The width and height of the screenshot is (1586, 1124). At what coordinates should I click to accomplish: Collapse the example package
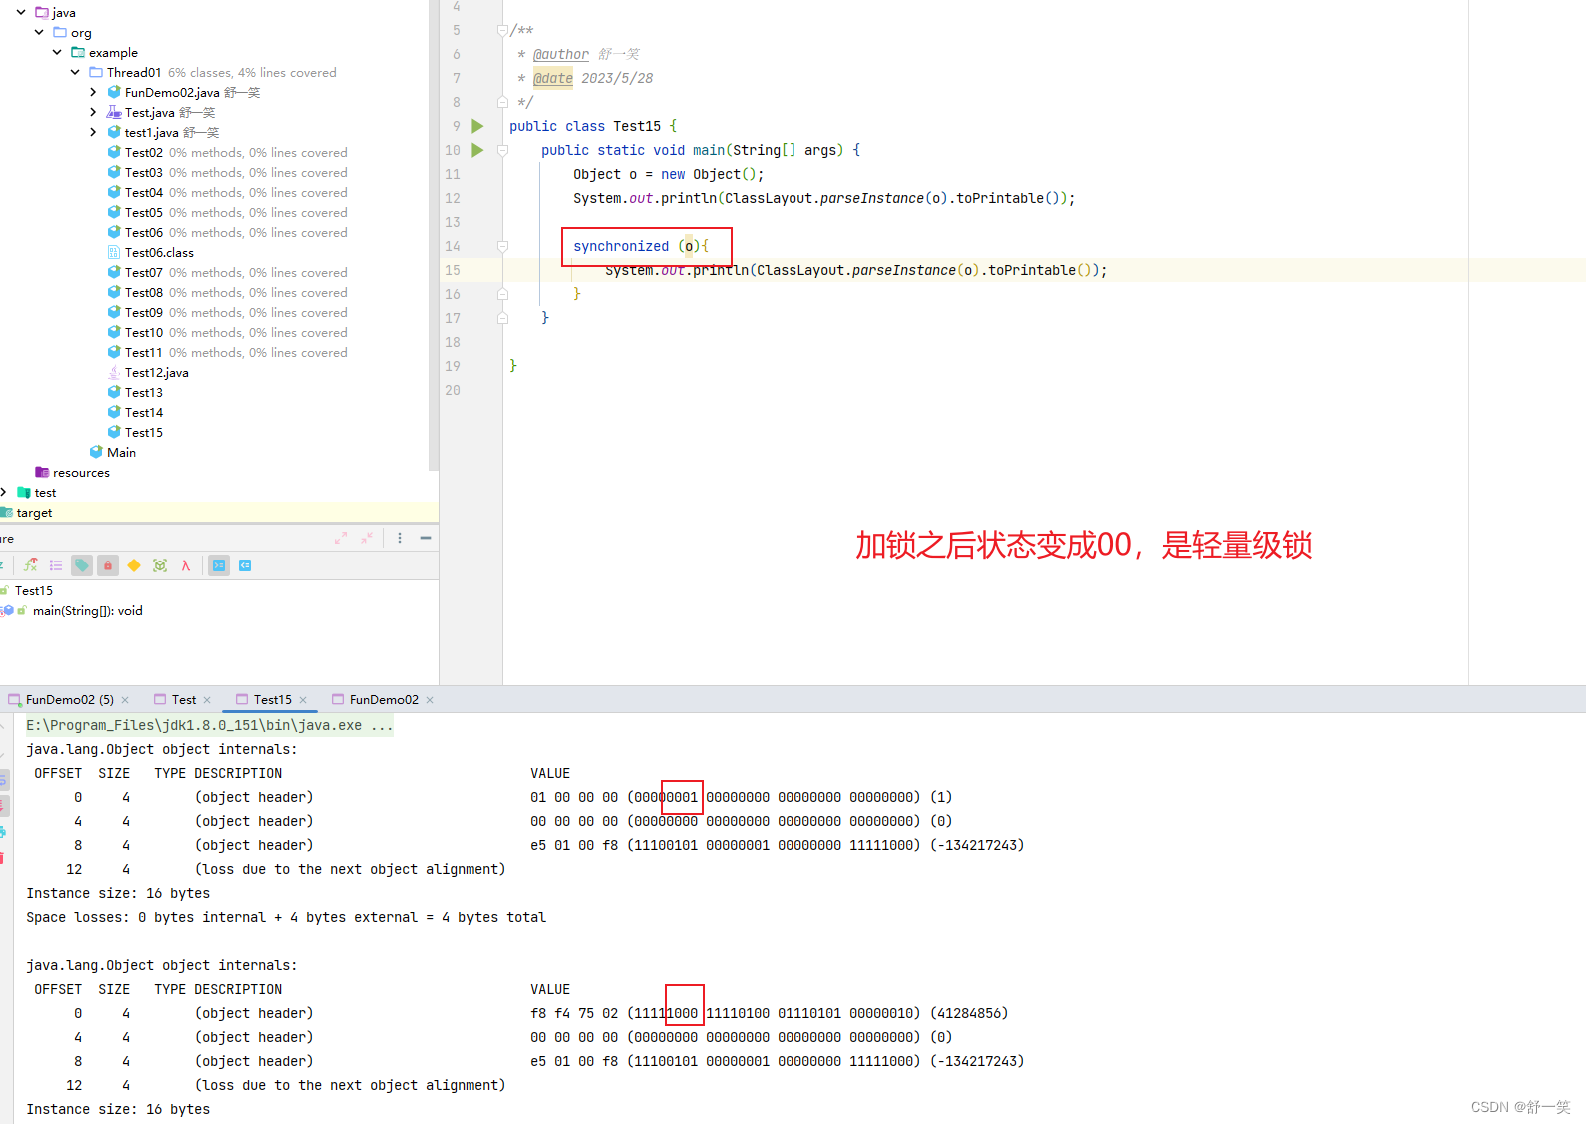point(57,52)
